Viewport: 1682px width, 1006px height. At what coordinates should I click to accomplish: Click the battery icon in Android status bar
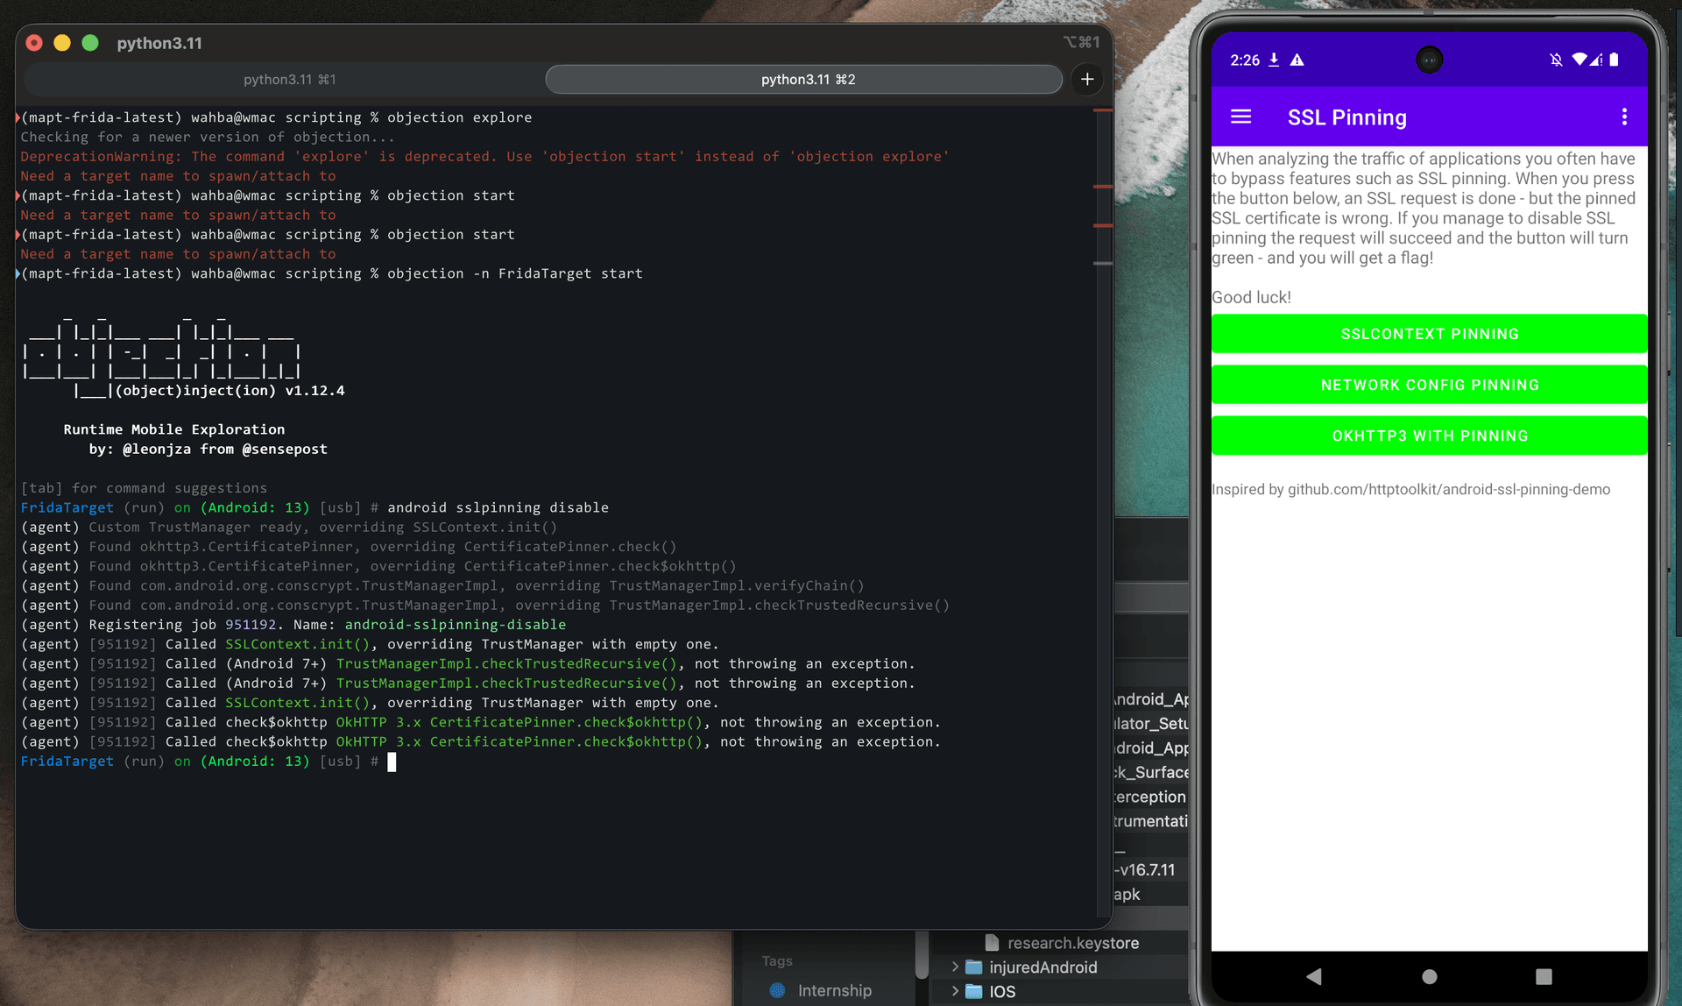[1614, 60]
